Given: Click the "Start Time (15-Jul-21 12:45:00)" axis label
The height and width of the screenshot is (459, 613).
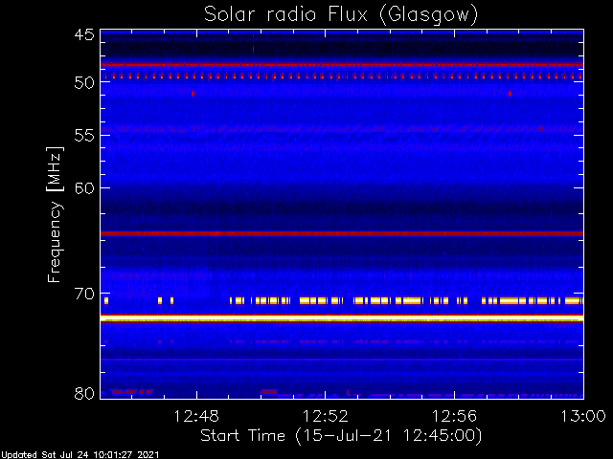Looking at the screenshot, I should 341,436.
